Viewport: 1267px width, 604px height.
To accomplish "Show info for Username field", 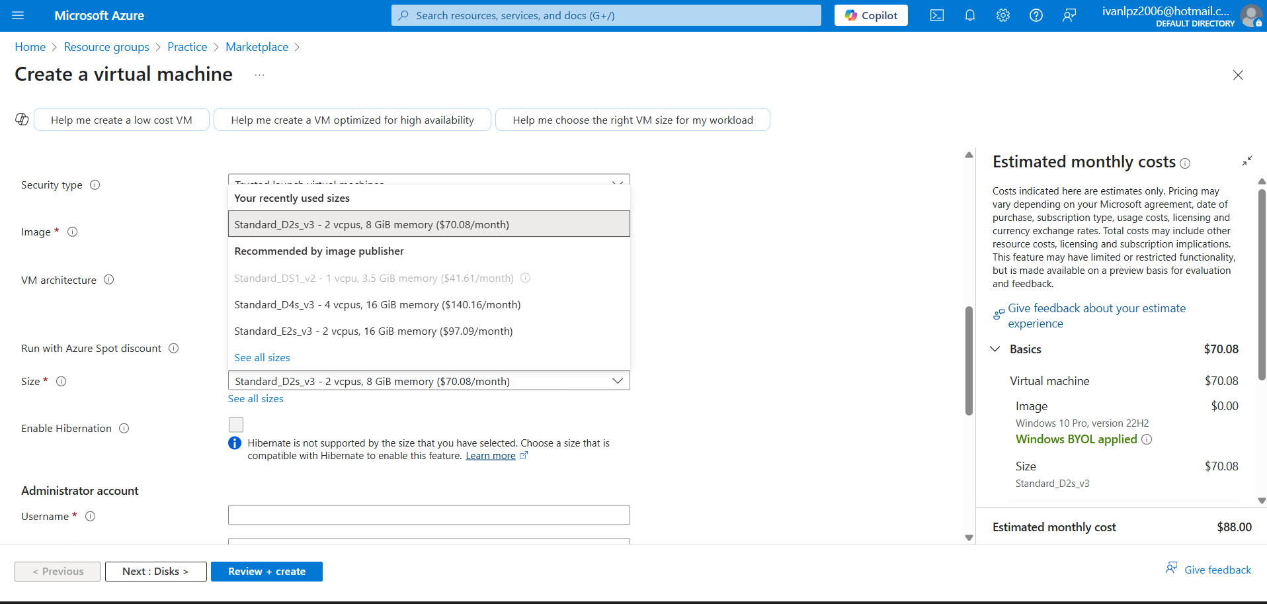I will pyautogui.click(x=91, y=516).
